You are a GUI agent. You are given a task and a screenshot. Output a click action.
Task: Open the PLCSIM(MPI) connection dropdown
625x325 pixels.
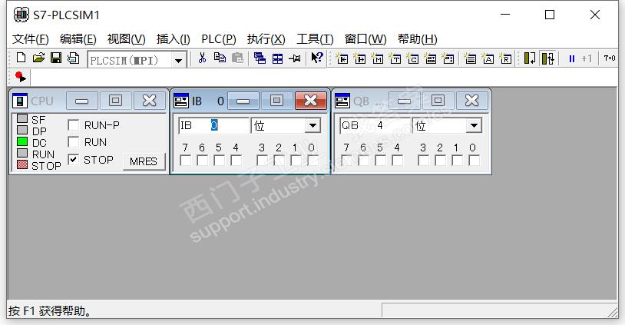pyautogui.click(x=178, y=60)
